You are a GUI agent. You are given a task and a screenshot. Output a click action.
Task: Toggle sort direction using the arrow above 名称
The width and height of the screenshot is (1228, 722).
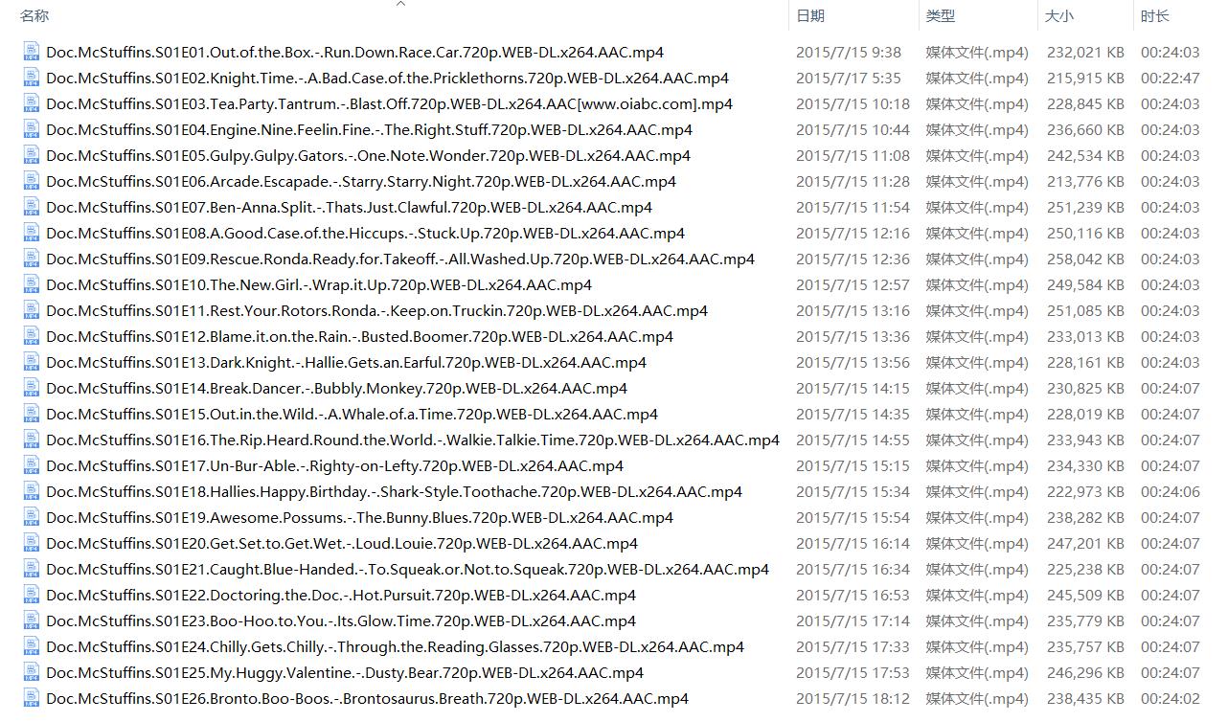(x=401, y=4)
